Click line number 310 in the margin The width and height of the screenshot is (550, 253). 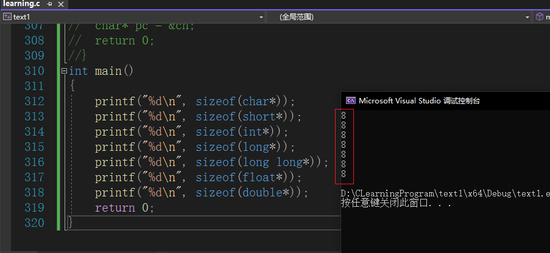click(x=34, y=71)
